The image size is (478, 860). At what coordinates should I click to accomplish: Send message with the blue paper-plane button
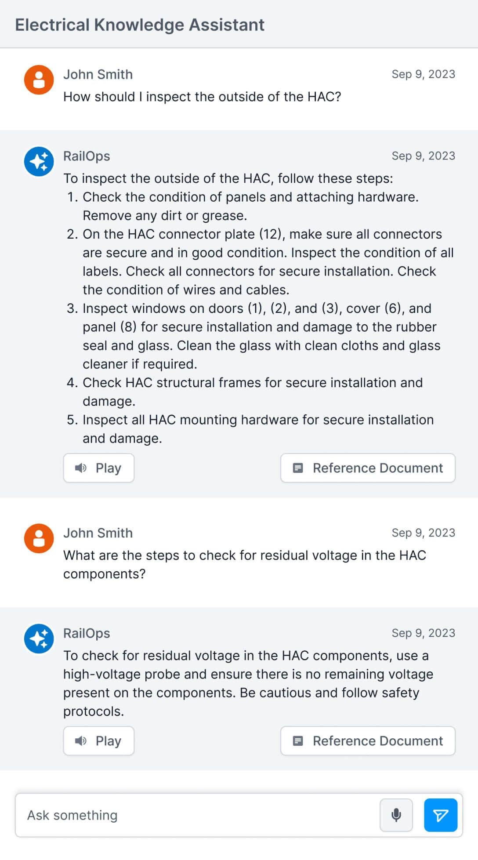pyautogui.click(x=441, y=815)
